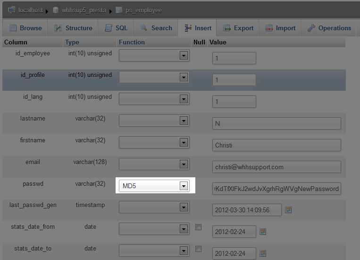This screenshot has width=360, height=260.
Task: Click the localhost breadcrumb link
Action: pos(31,10)
